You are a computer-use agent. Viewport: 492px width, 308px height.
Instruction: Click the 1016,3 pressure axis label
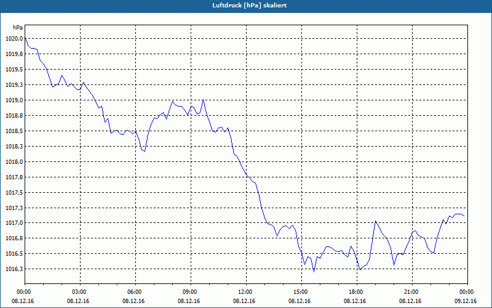pos(14,269)
